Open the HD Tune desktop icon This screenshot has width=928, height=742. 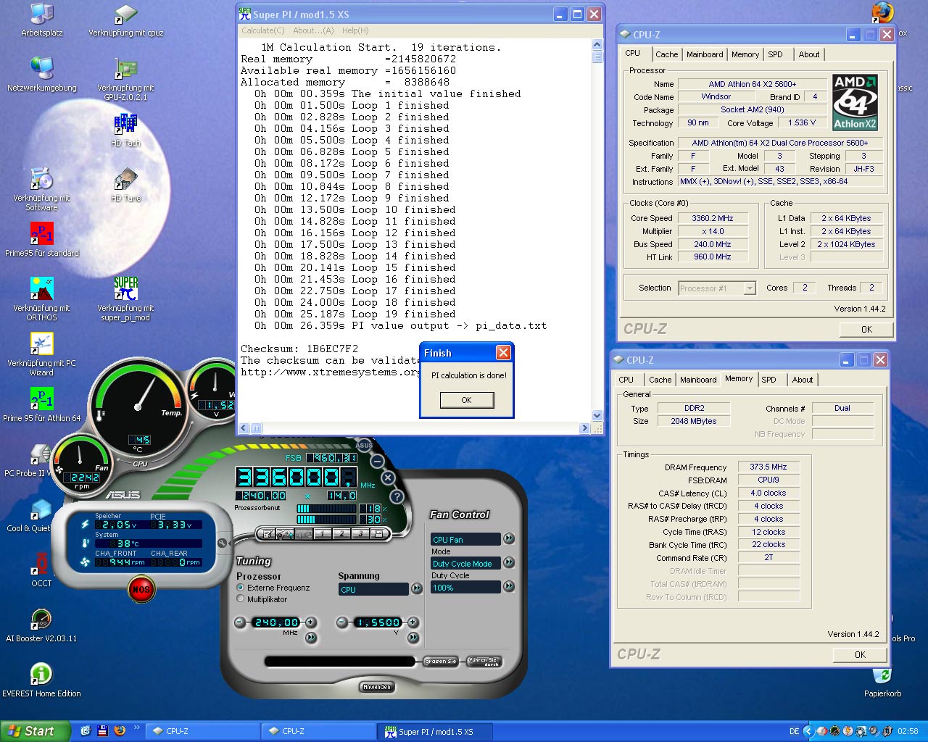pos(126,185)
